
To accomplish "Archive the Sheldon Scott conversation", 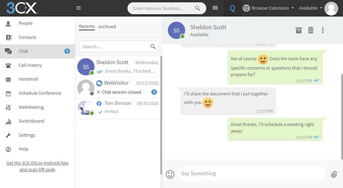I will 299,30.
